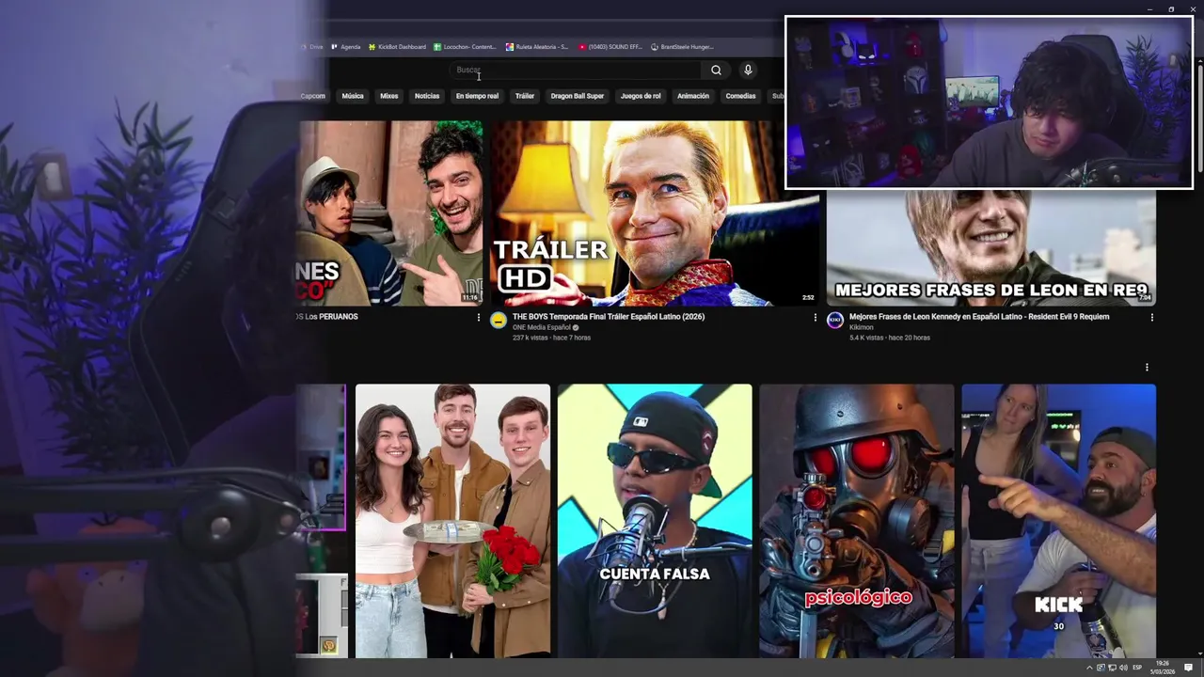Open options menu for Los PERUANOS video
Screen dimensions: 1204x677
point(478,318)
